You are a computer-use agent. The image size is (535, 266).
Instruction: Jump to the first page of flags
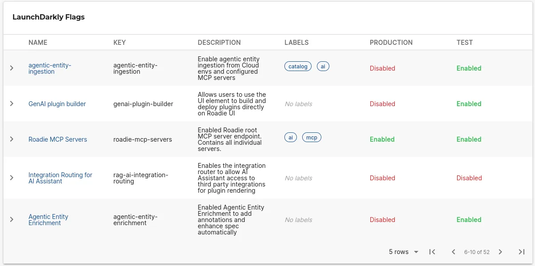tap(432, 252)
